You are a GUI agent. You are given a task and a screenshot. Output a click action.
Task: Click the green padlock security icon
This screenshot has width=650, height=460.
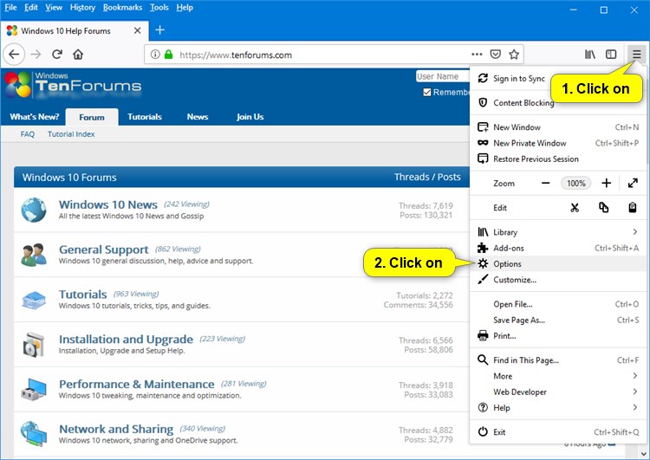click(x=168, y=55)
